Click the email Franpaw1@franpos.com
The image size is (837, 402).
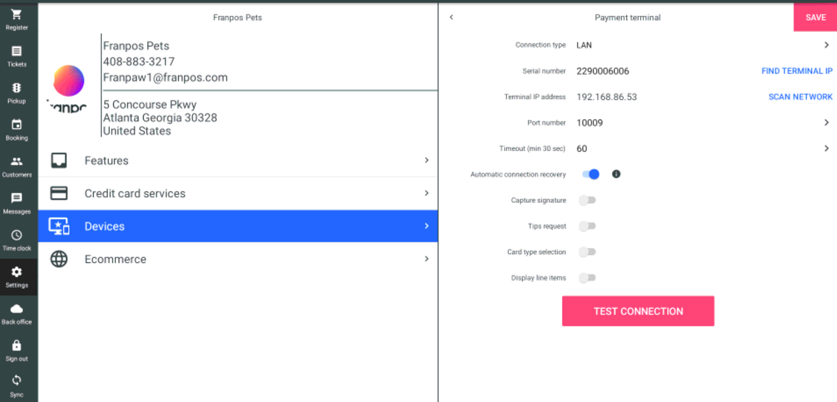point(165,78)
